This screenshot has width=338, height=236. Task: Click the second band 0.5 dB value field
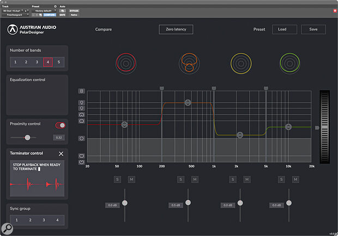(x=176, y=205)
